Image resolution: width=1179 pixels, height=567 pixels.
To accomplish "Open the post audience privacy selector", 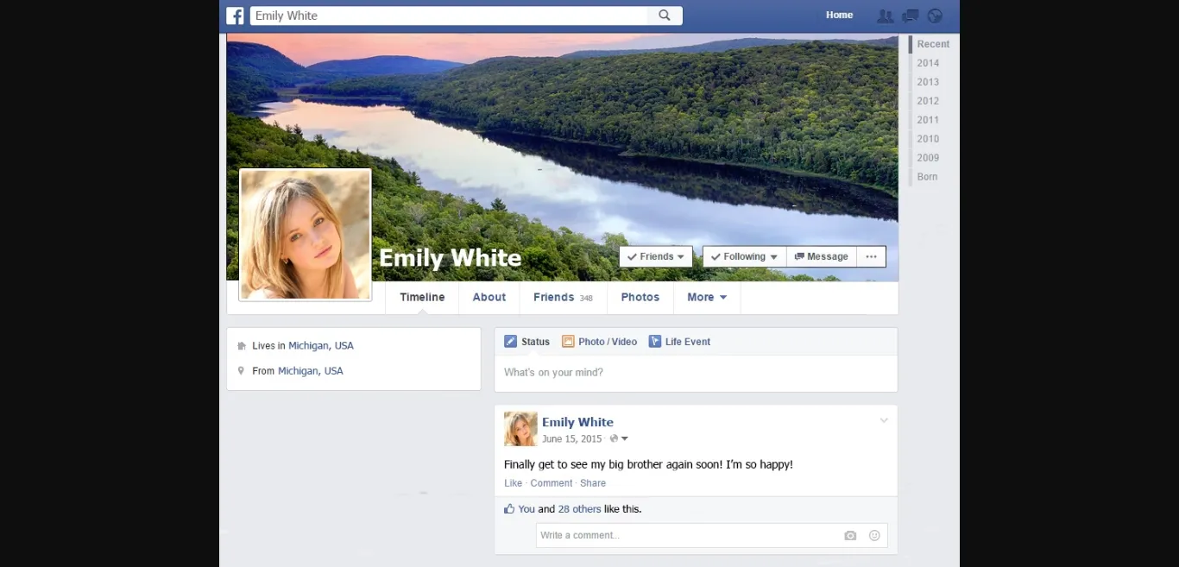I will click(x=619, y=439).
